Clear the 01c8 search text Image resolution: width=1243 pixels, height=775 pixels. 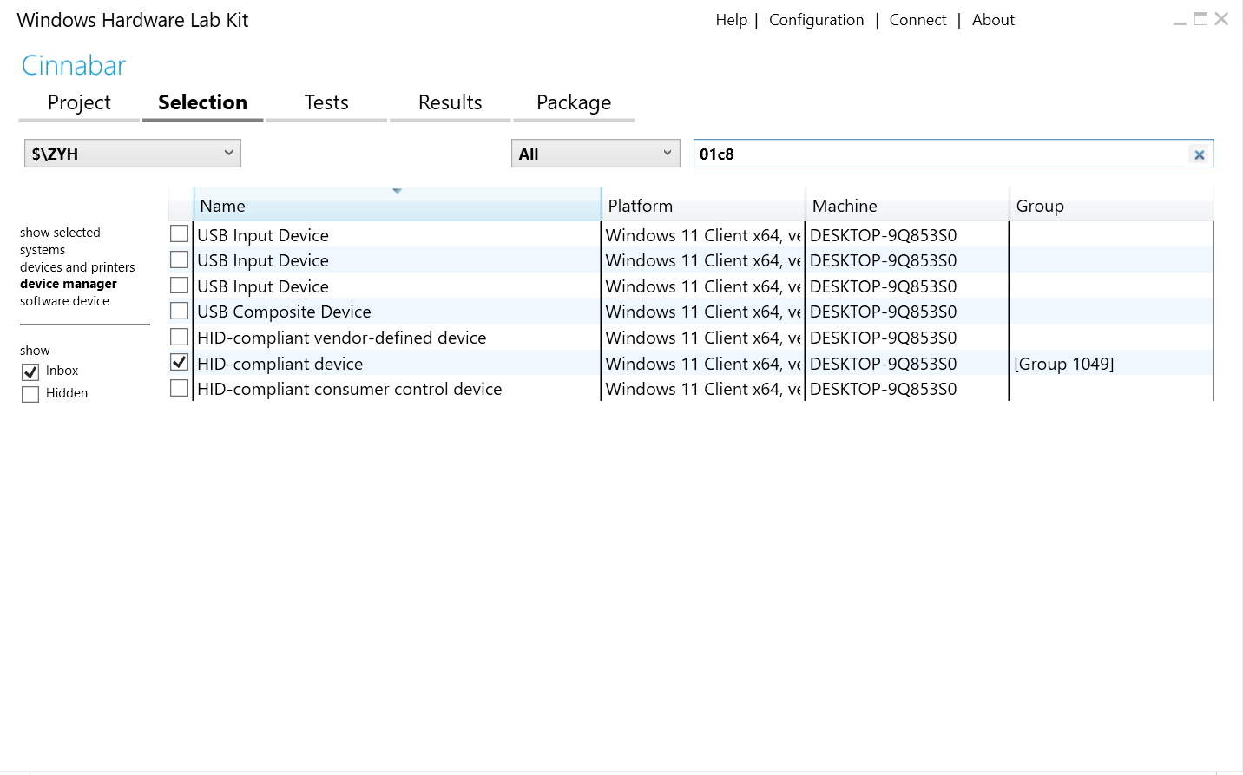(x=1199, y=154)
